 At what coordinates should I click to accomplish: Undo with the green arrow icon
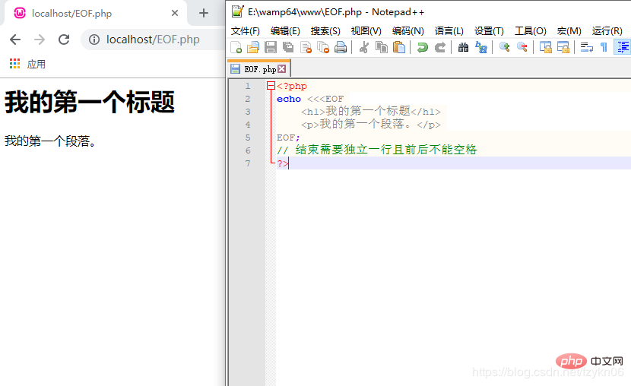(422, 47)
